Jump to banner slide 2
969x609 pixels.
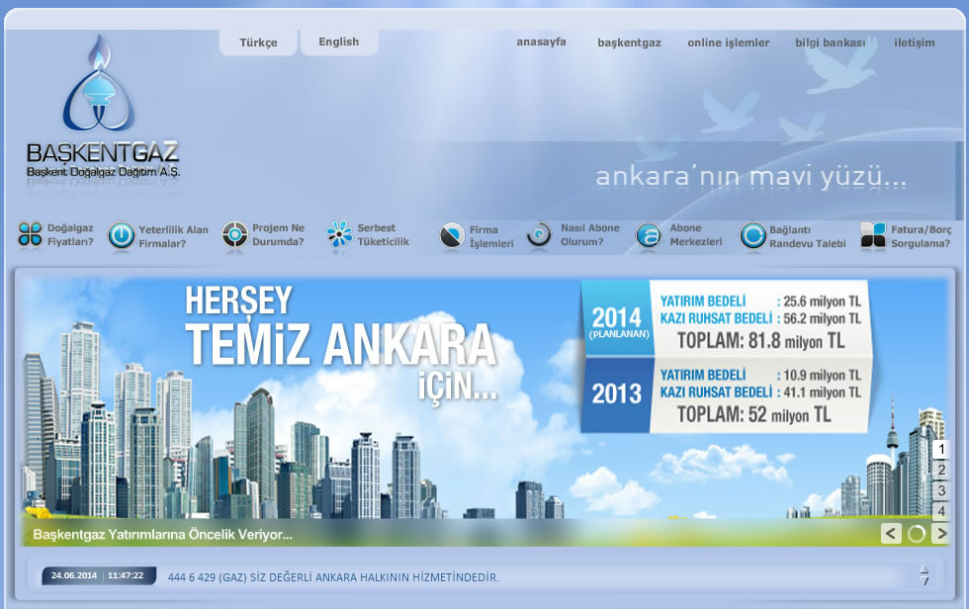point(940,470)
